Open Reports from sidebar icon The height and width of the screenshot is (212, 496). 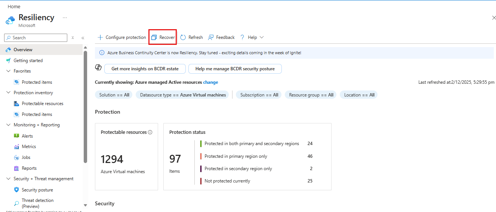(x=16, y=168)
